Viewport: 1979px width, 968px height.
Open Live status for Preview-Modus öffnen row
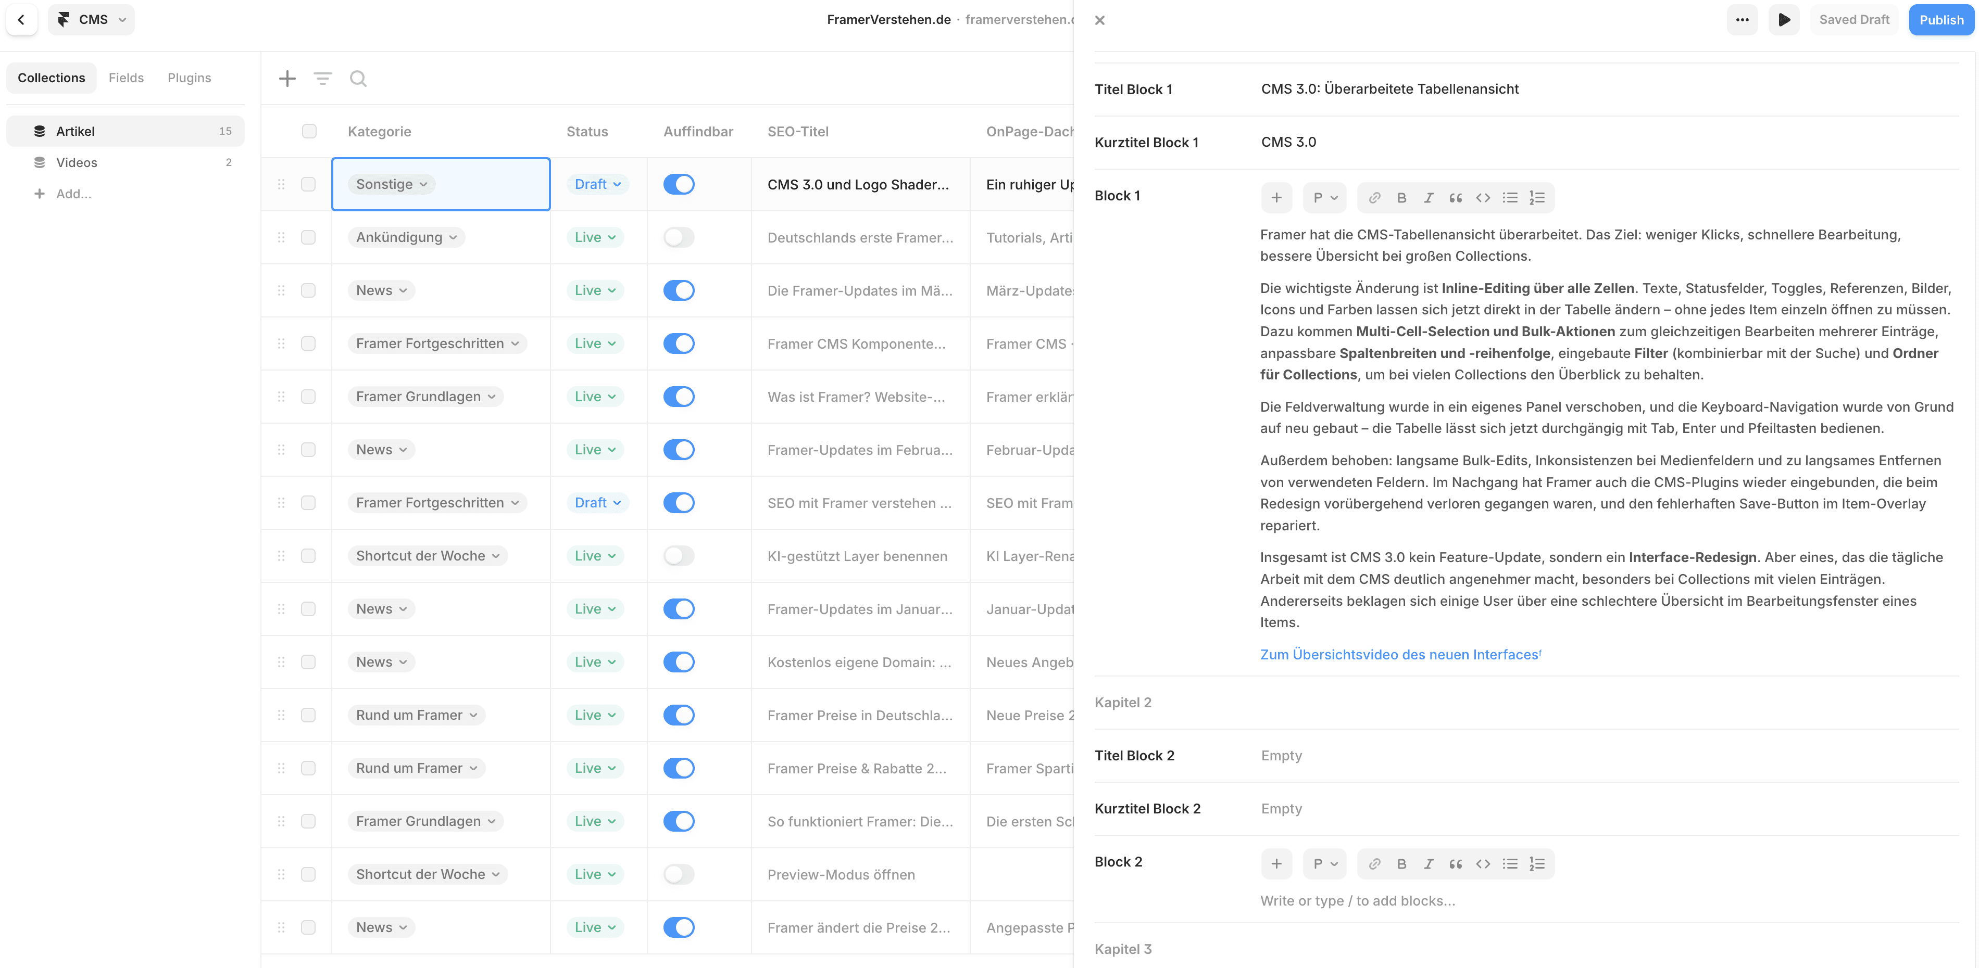[x=595, y=874]
